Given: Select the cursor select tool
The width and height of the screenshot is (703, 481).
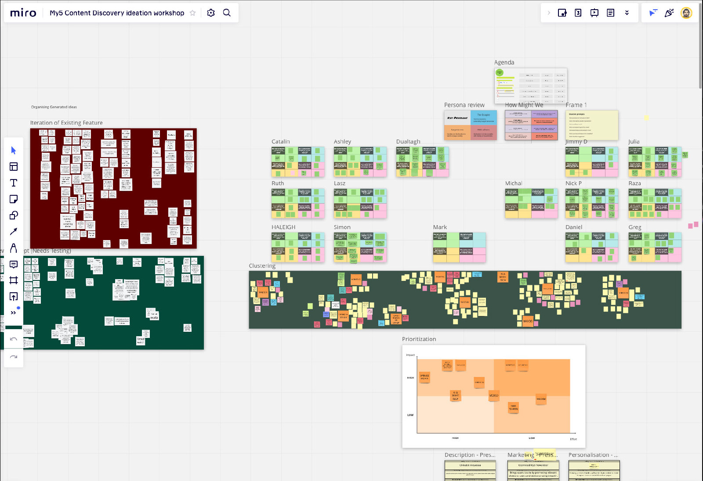Looking at the screenshot, I should 14,151.
